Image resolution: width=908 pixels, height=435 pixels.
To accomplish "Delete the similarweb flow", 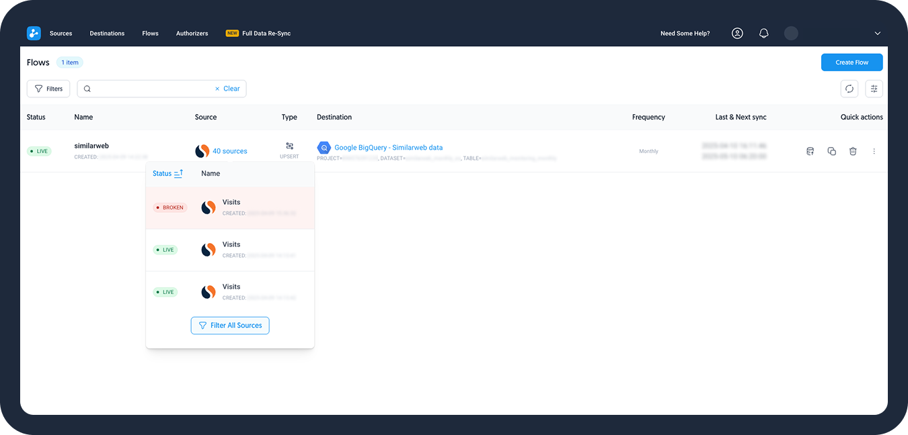I will [x=853, y=151].
